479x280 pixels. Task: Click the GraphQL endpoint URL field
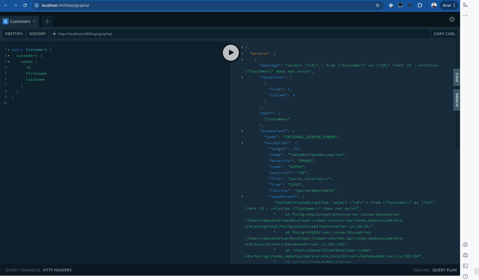(x=240, y=34)
